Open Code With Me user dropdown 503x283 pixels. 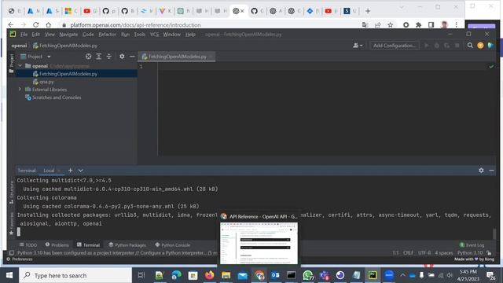(x=358, y=46)
